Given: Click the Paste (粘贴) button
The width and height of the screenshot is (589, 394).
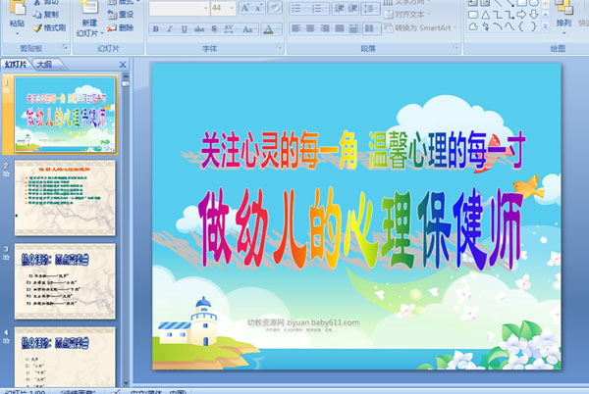Looking at the screenshot, I should click(x=17, y=18).
